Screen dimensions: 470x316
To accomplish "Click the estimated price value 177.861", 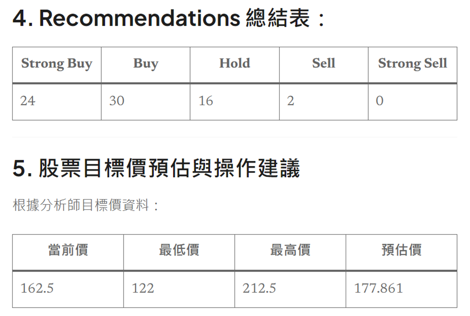I will [378, 289].
